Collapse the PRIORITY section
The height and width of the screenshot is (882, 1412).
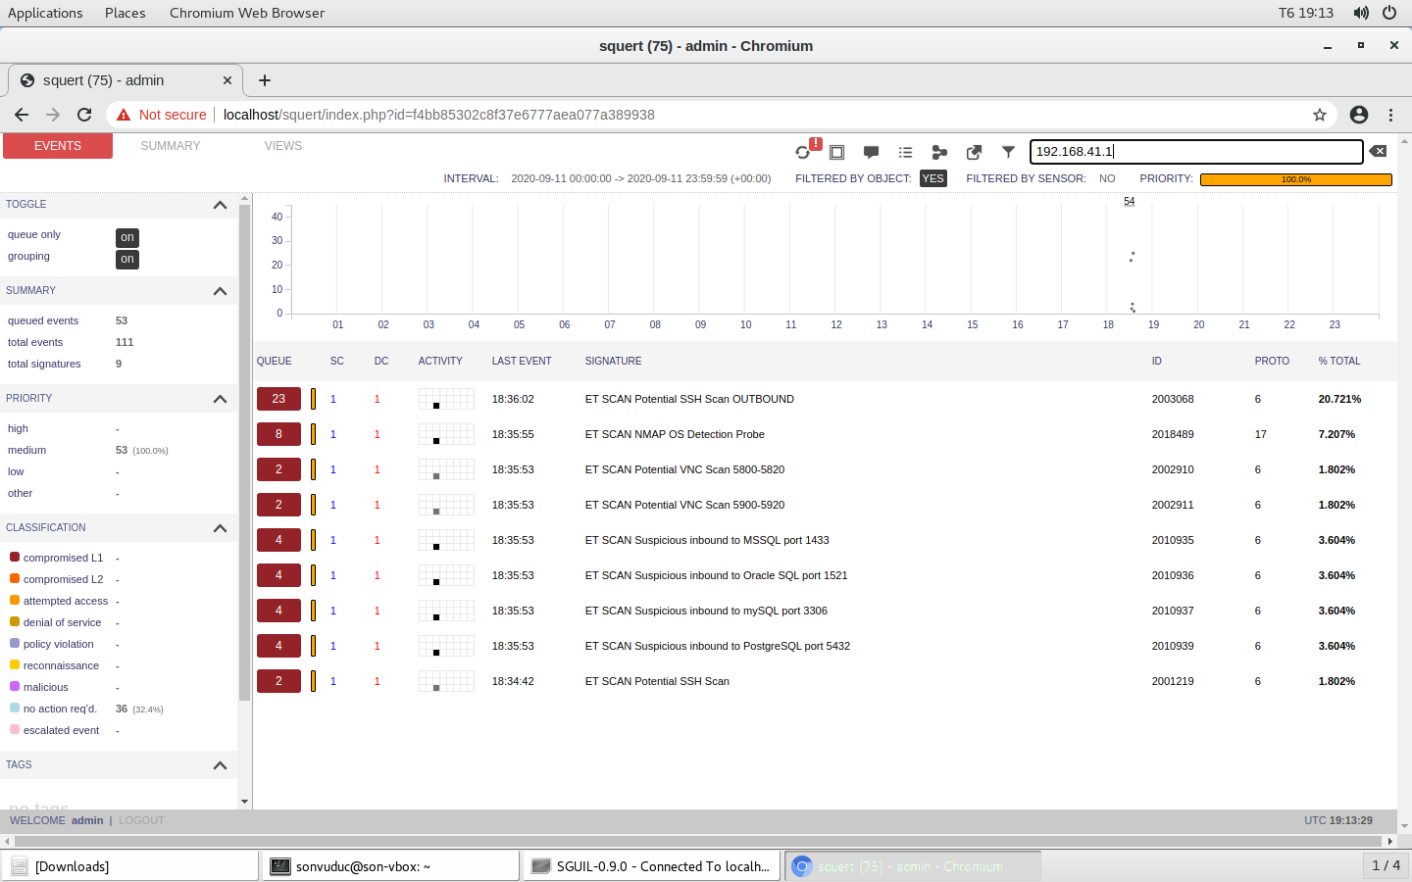tap(220, 399)
